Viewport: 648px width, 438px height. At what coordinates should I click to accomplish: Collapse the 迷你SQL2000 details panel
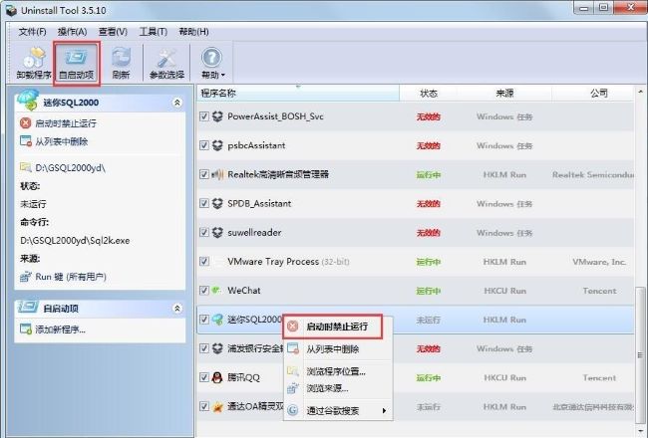tap(177, 103)
